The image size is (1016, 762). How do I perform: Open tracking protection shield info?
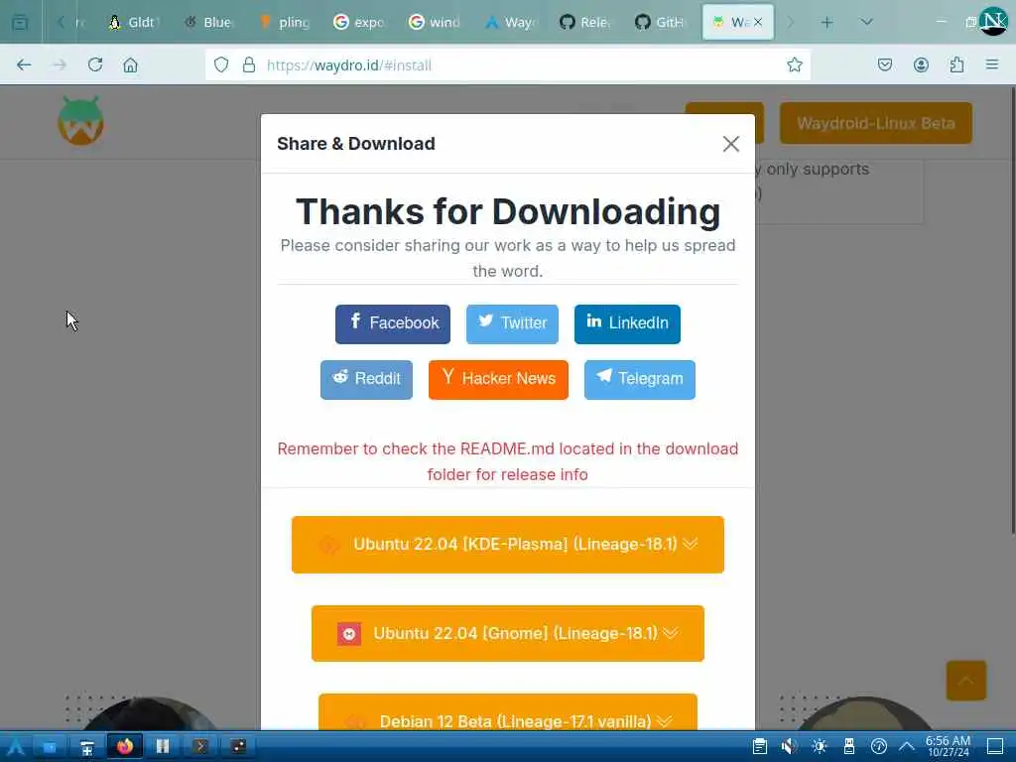[x=221, y=64]
